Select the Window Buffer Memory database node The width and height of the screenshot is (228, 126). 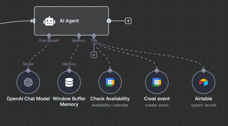tap(69, 82)
